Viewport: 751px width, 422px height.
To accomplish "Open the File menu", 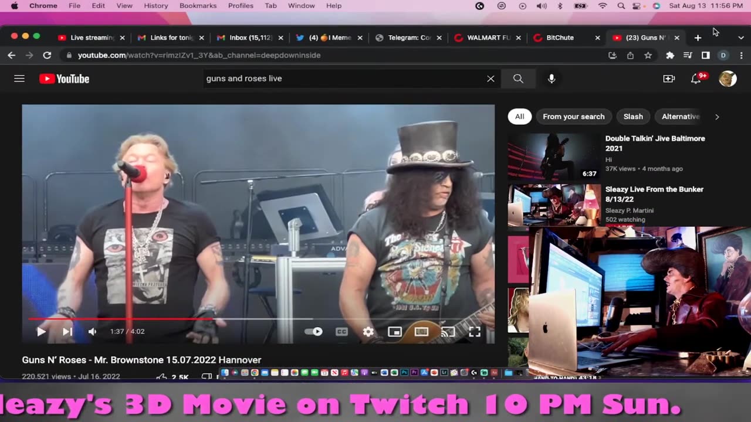I will (x=75, y=6).
